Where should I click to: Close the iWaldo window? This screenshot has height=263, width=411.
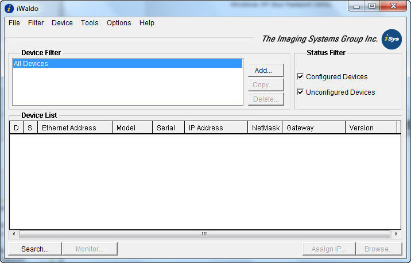393,6
